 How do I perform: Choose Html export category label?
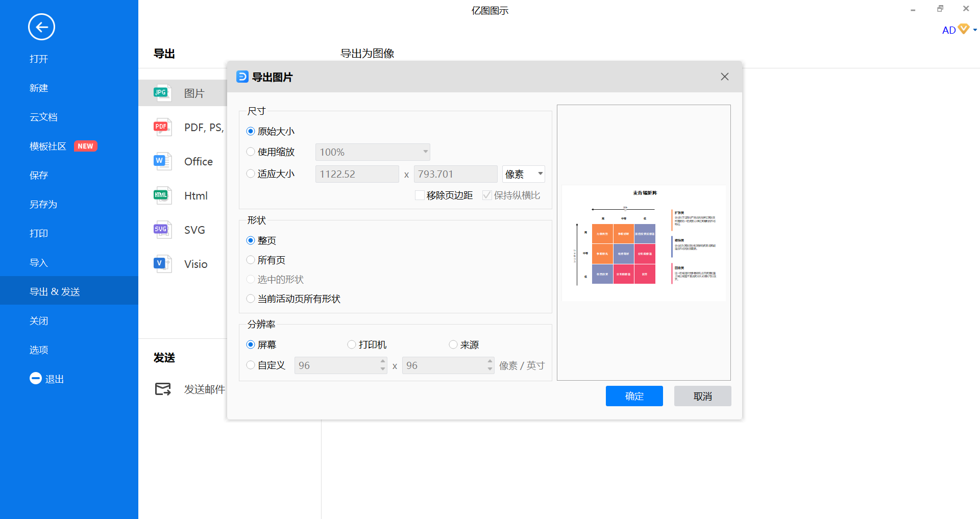196,195
